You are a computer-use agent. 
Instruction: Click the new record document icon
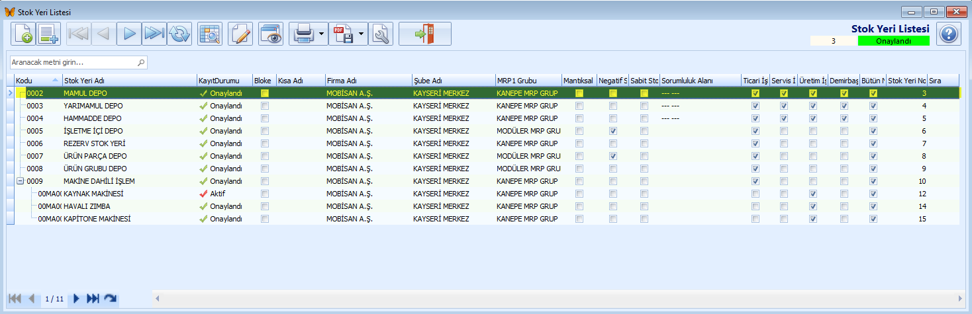click(x=23, y=34)
